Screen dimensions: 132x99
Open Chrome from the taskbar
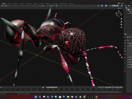(80, 97)
